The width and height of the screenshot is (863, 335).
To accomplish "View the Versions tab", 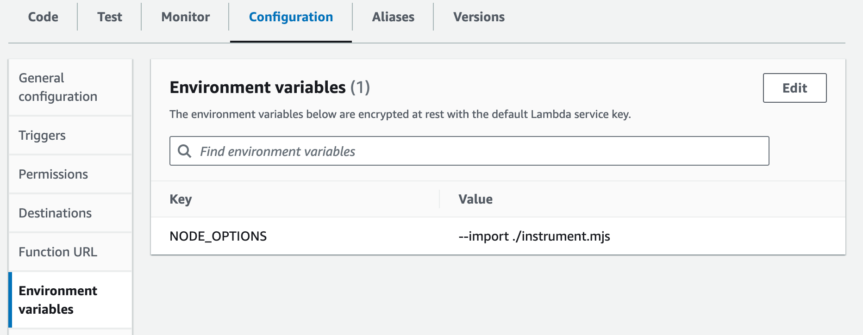I will click(x=479, y=17).
